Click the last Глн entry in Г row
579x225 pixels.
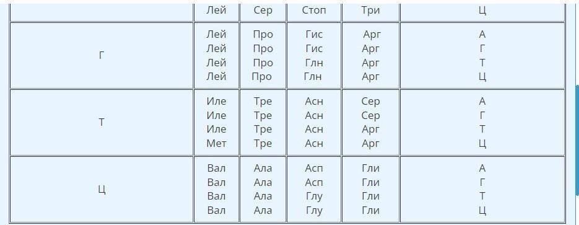313,76
